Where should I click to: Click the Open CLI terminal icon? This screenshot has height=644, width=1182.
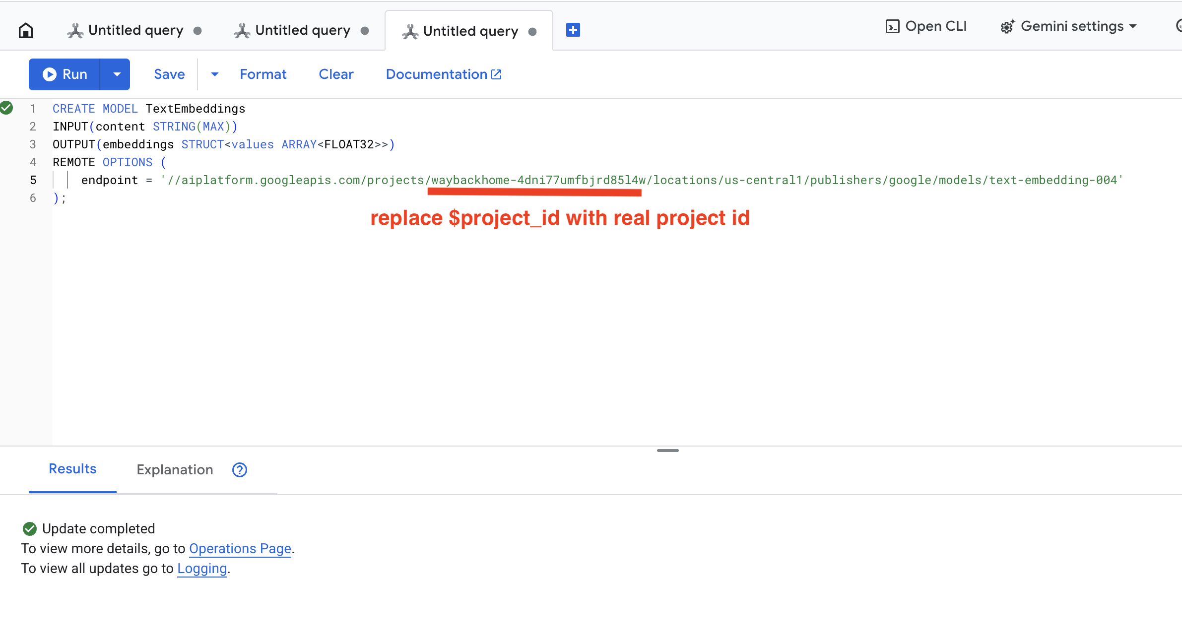892,26
